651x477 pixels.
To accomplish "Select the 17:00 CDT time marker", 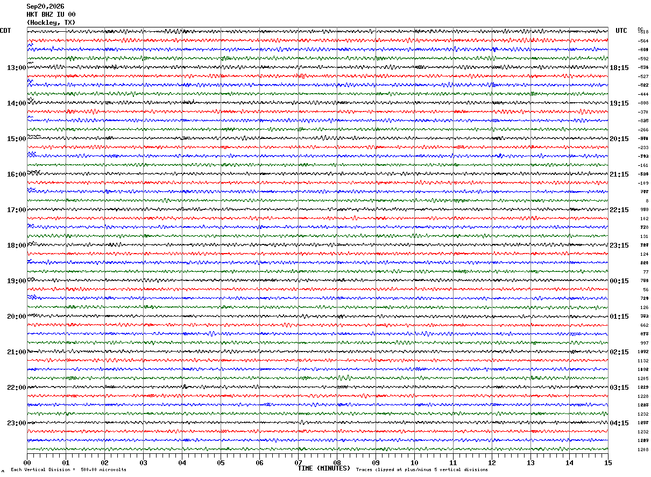I will point(16,210).
